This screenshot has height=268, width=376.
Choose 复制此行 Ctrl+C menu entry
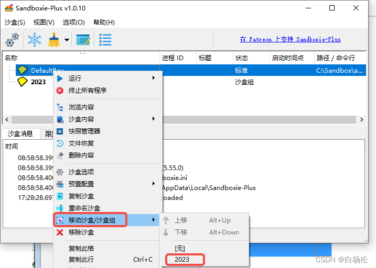pyautogui.click(x=108, y=260)
